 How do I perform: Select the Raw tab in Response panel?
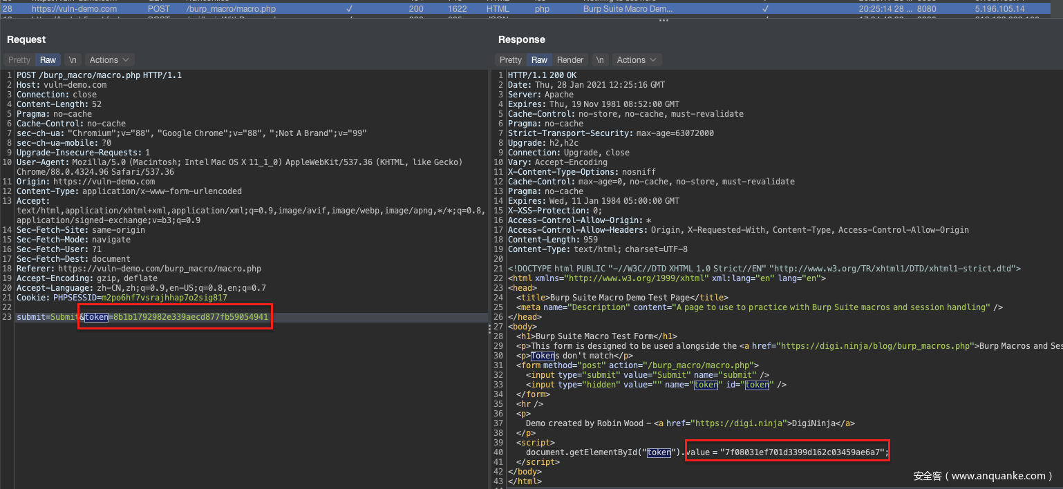click(x=539, y=60)
